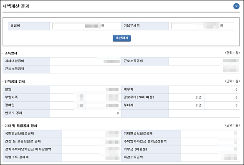244x165 pixels.
Task: Click the 장애인 row label
Action: click(10, 105)
